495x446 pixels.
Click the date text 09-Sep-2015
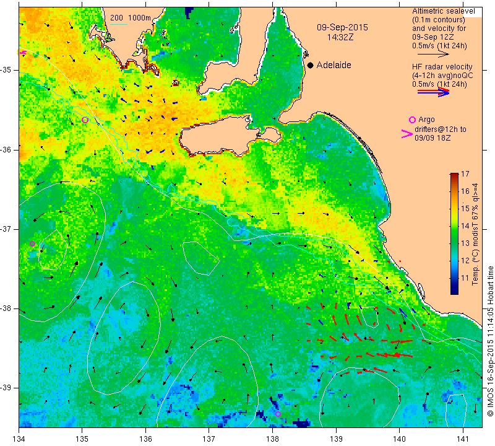click(x=342, y=27)
